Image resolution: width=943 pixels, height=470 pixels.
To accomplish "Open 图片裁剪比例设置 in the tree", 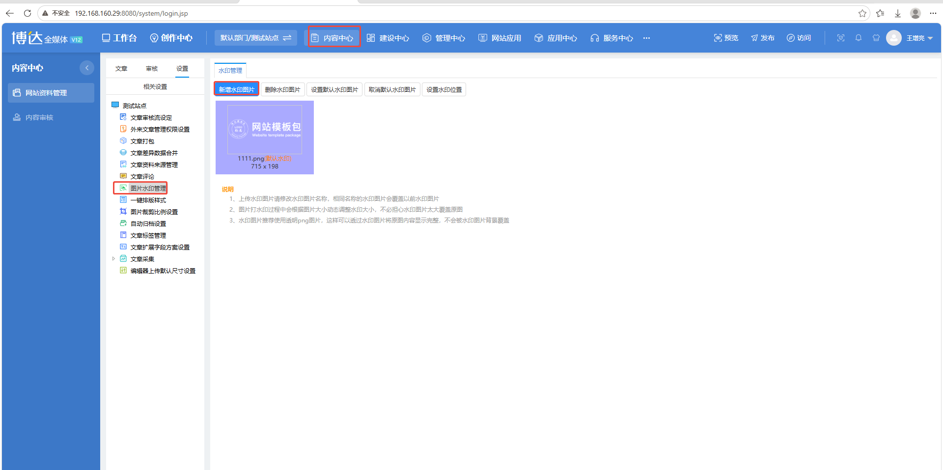I will click(154, 212).
